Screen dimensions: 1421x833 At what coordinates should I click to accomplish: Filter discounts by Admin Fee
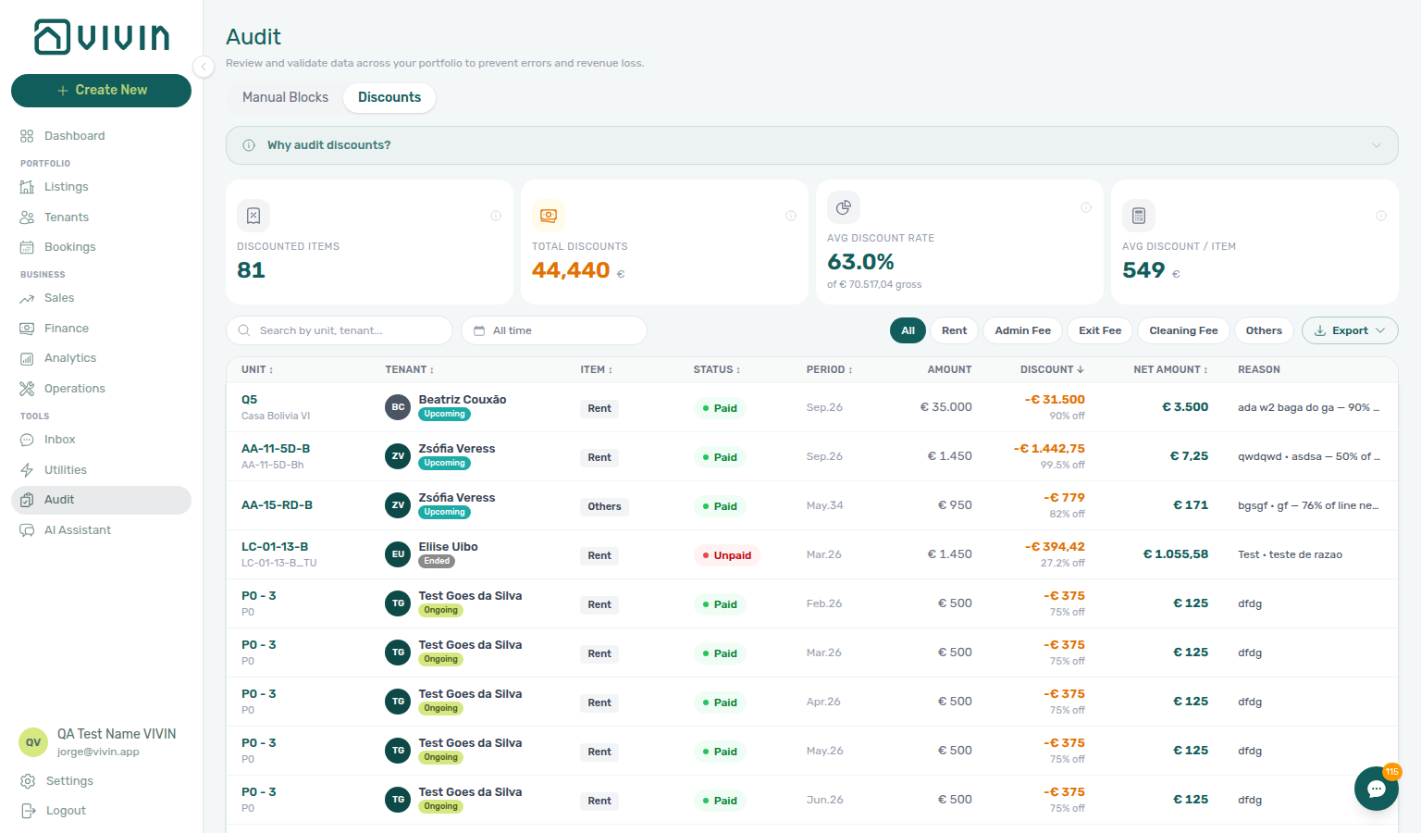click(1023, 330)
